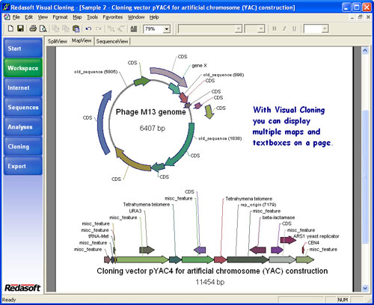Click the Analyses sidebar button

click(23, 127)
